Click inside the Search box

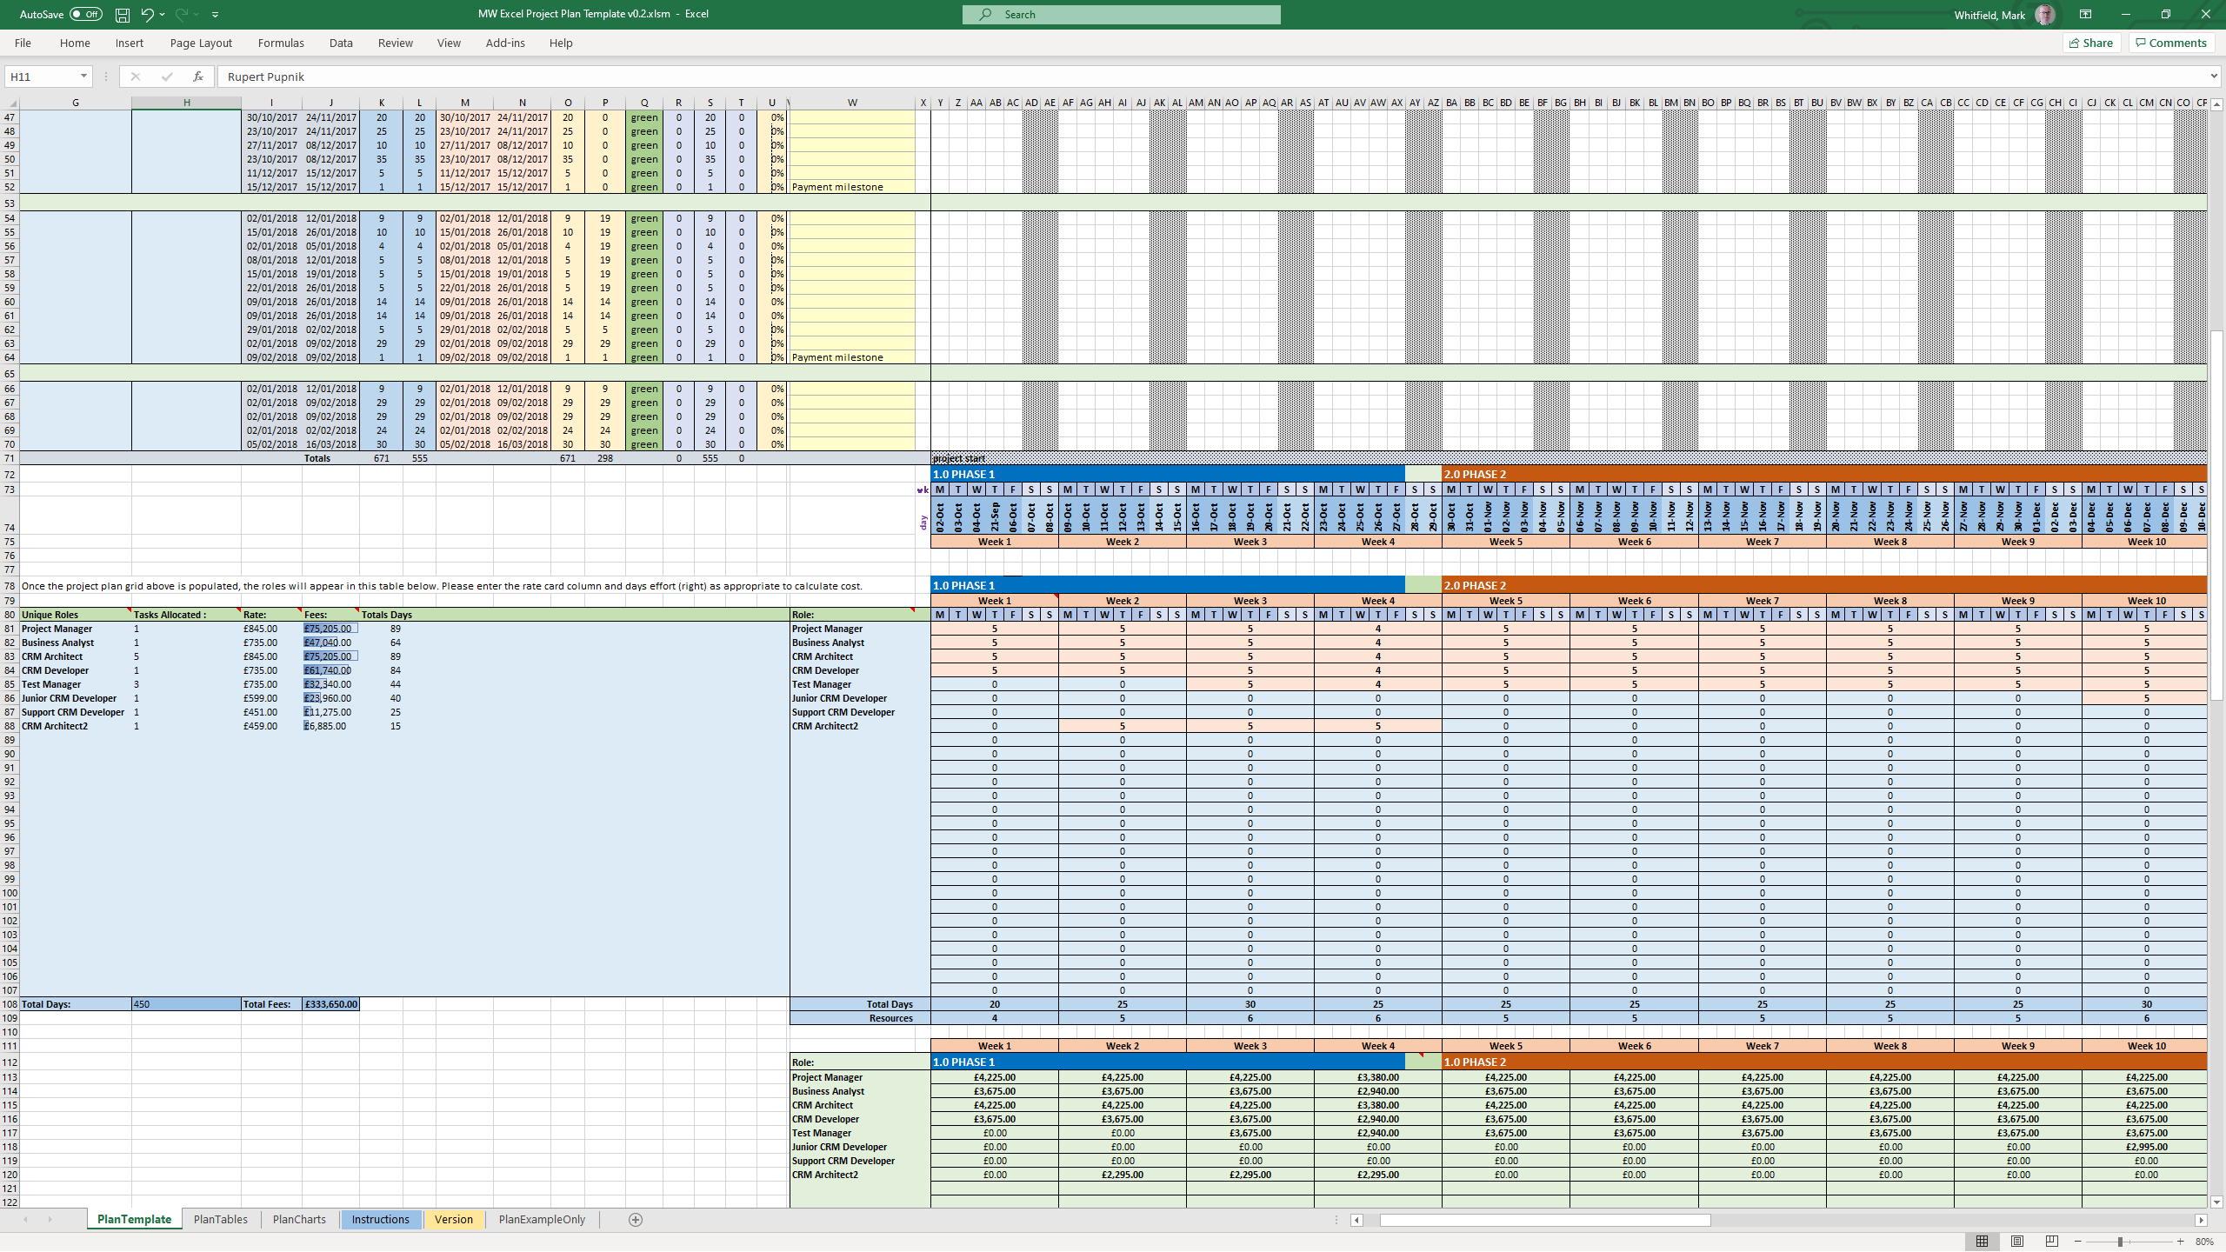(x=1120, y=14)
